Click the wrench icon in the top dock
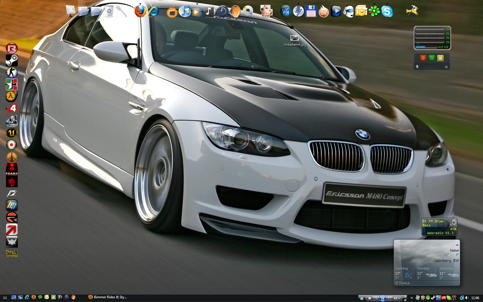 click(121, 11)
